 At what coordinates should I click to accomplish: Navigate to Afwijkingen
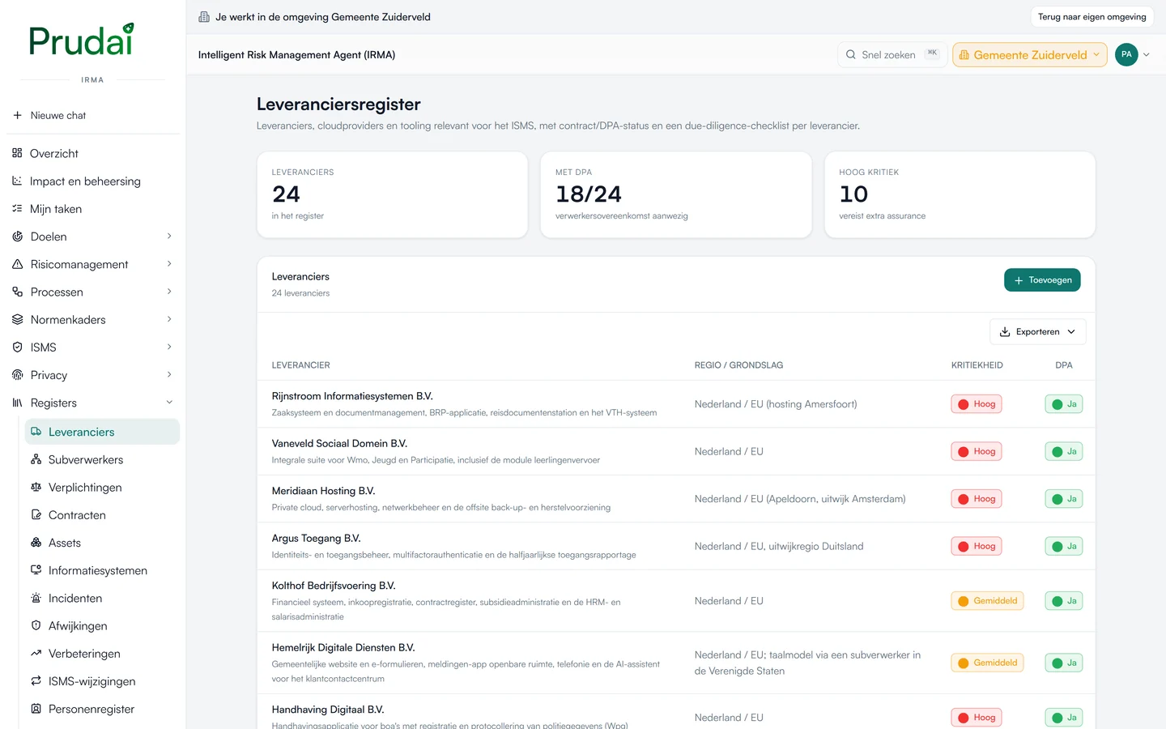[x=102, y=626]
